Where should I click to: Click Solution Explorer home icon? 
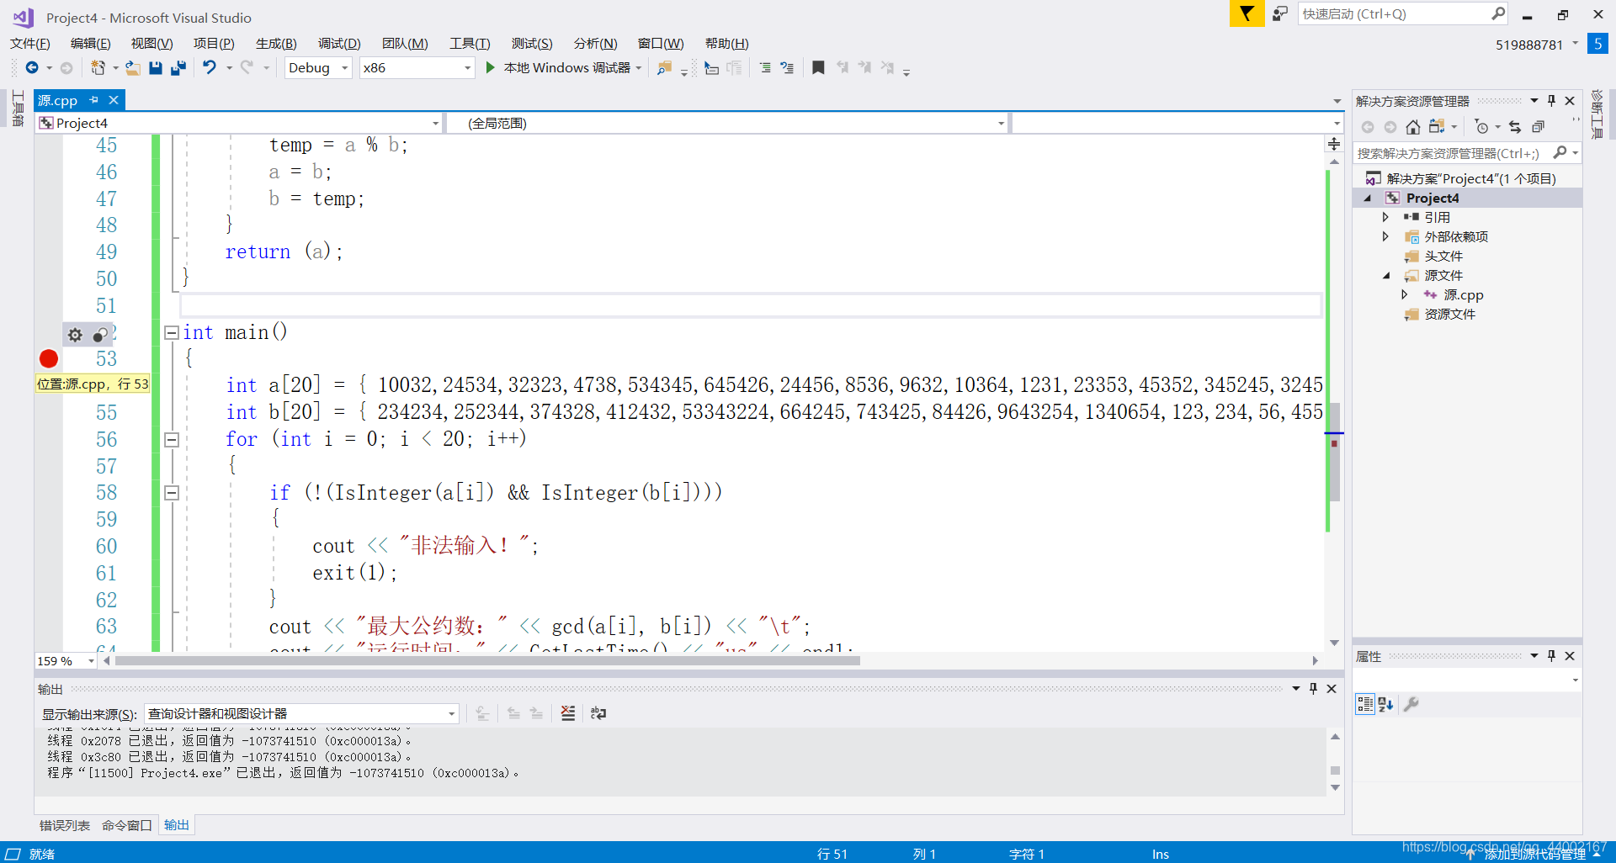[1413, 127]
